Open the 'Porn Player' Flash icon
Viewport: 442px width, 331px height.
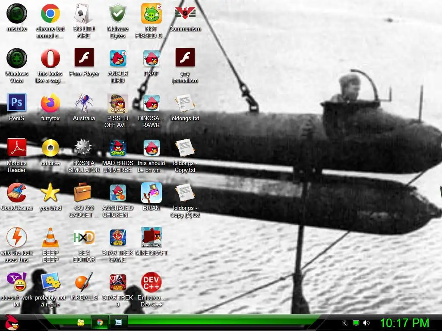[84, 58]
